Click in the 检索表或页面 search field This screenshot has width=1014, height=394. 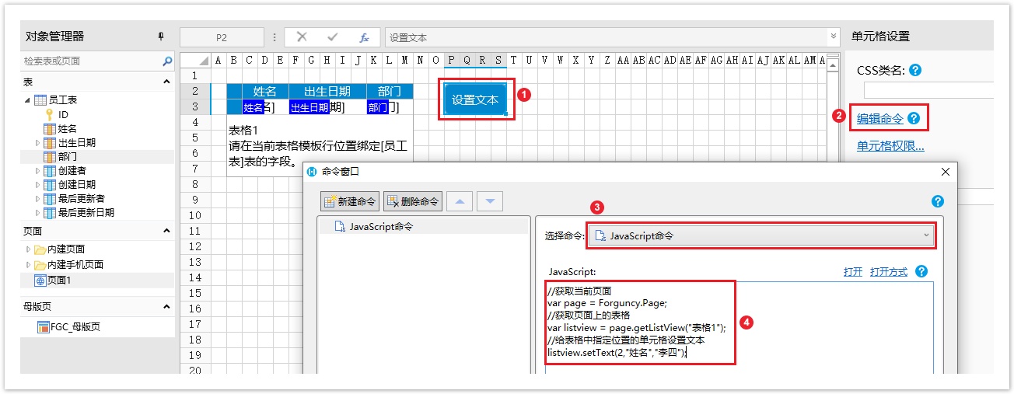(89, 61)
